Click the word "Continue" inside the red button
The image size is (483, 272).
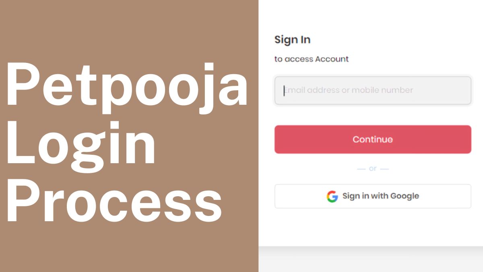(x=372, y=139)
